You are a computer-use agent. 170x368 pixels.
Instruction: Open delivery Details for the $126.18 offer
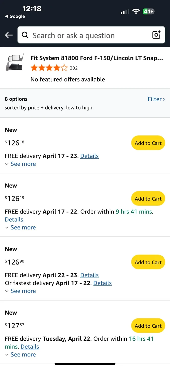click(x=89, y=156)
